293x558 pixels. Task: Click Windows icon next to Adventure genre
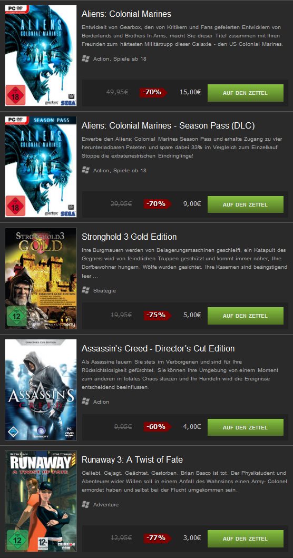[x=85, y=504]
